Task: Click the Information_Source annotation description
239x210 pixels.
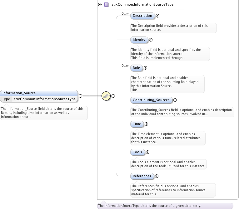Action: (x=43, y=113)
